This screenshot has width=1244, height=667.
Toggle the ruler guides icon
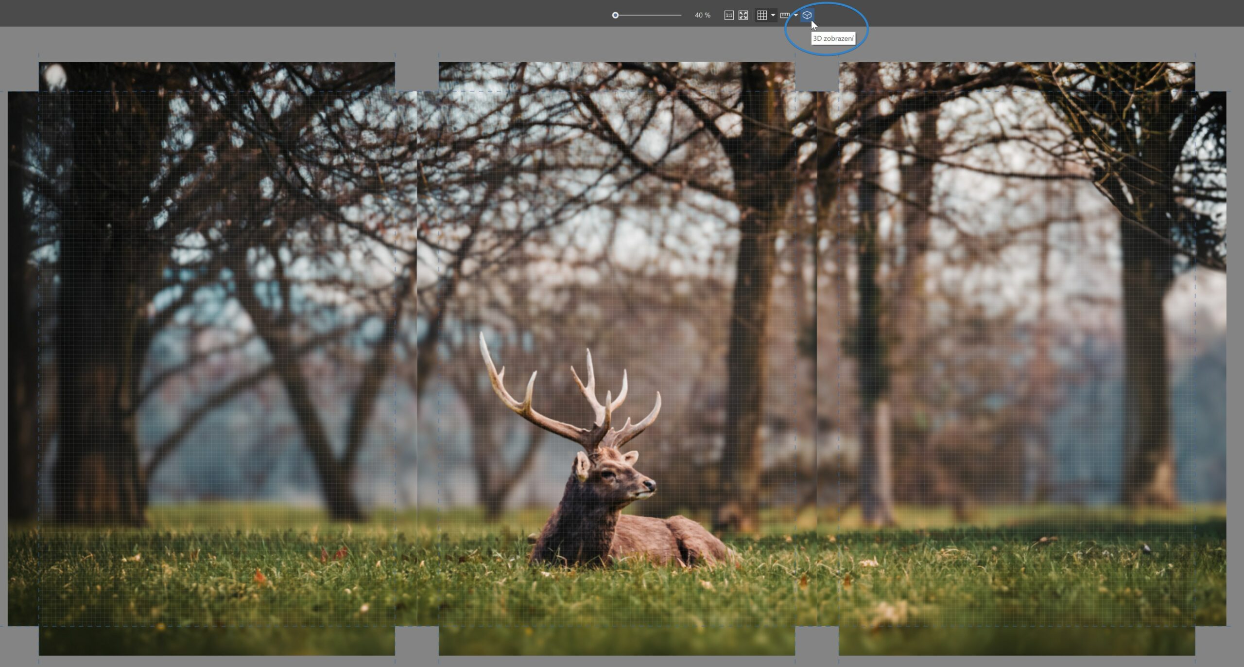pos(784,15)
